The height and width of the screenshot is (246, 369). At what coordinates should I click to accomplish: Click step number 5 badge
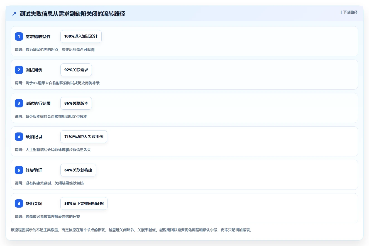point(19,170)
